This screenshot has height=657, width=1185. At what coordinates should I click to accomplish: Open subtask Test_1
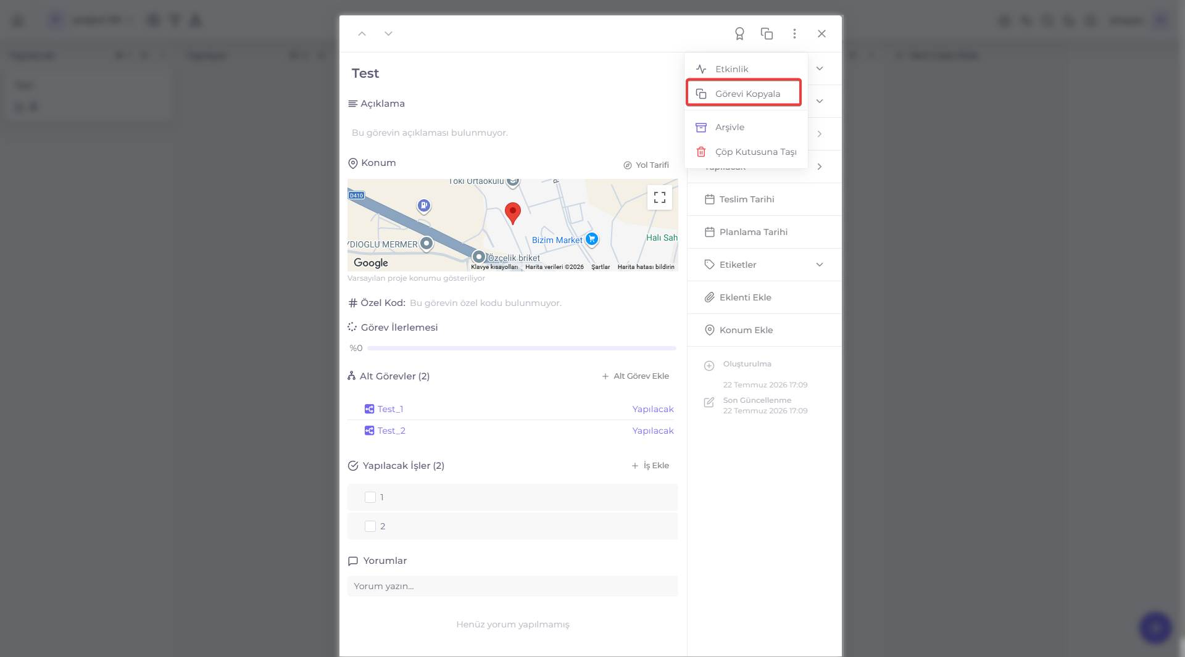point(390,409)
